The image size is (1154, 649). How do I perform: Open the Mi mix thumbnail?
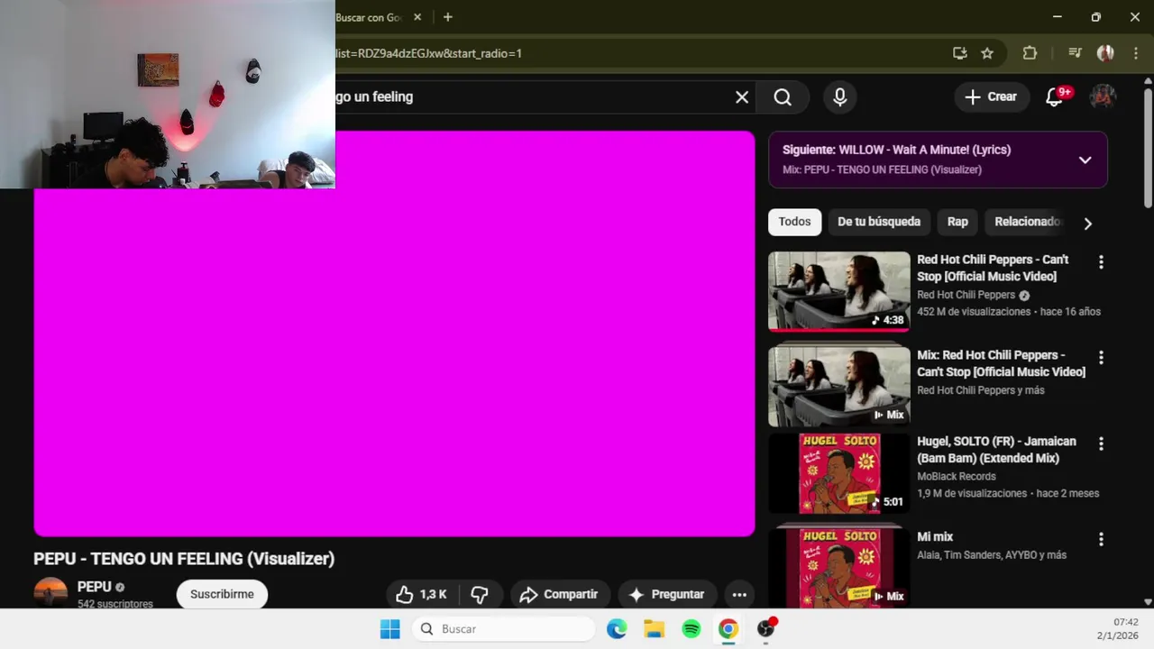click(x=839, y=568)
